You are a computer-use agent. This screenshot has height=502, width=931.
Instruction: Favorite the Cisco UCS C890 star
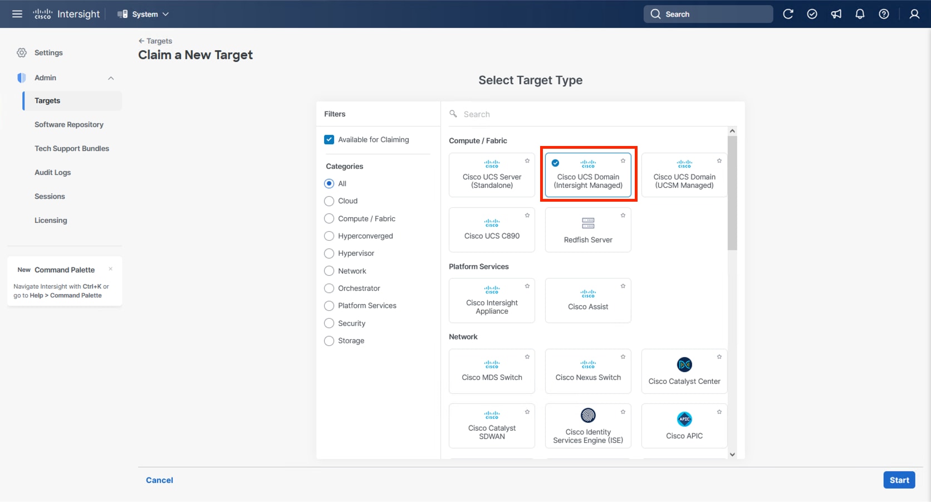tap(527, 216)
